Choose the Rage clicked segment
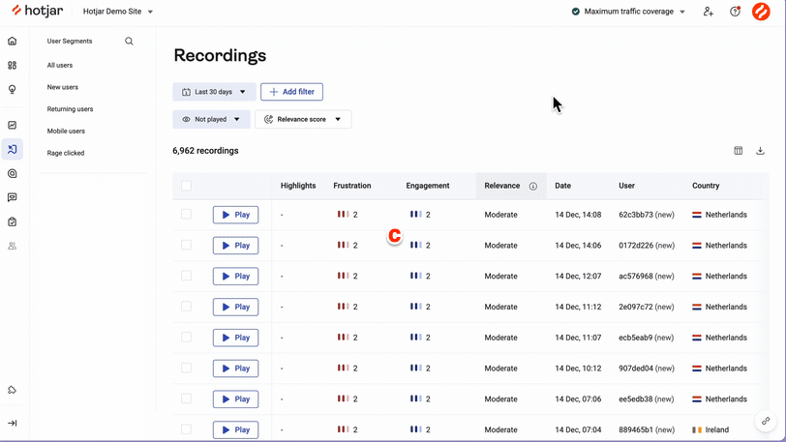This screenshot has width=786, height=442. tap(66, 153)
